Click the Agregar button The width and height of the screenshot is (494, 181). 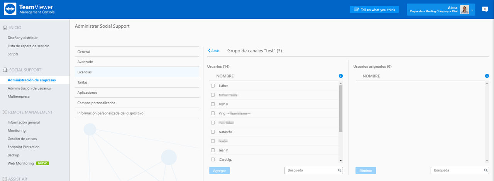[x=220, y=170]
